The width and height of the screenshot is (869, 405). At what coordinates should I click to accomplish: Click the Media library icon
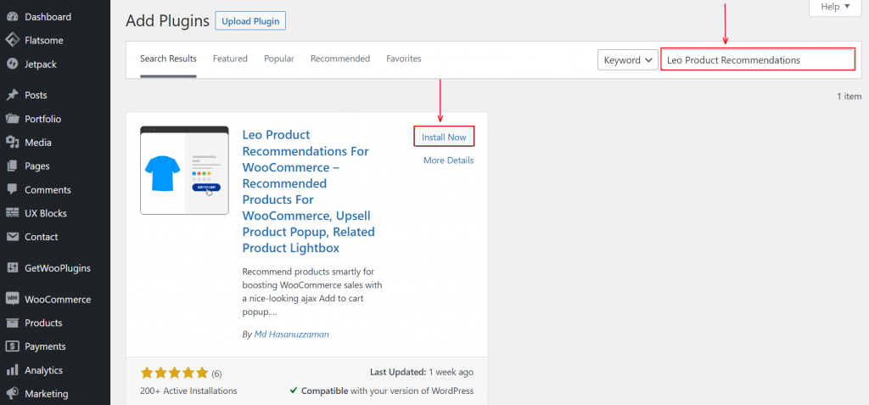(x=12, y=143)
